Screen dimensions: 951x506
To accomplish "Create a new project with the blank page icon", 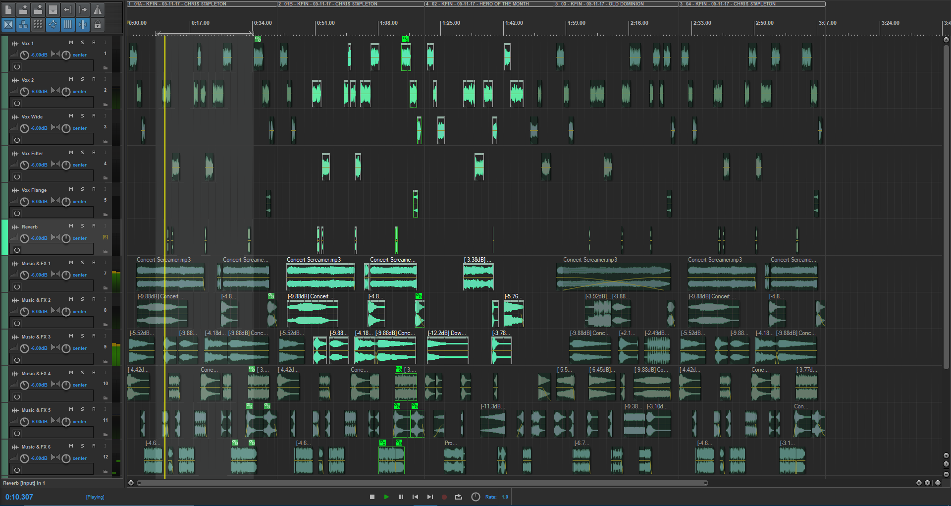I will pyautogui.click(x=8, y=9).
